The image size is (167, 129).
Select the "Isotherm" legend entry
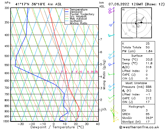click(76, 21)
